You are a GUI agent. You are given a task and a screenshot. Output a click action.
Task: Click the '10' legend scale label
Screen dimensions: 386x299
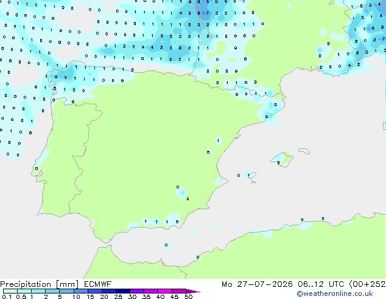coord(76,297)
